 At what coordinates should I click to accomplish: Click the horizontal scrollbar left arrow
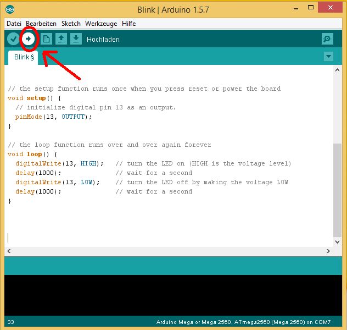coord(9,251)
